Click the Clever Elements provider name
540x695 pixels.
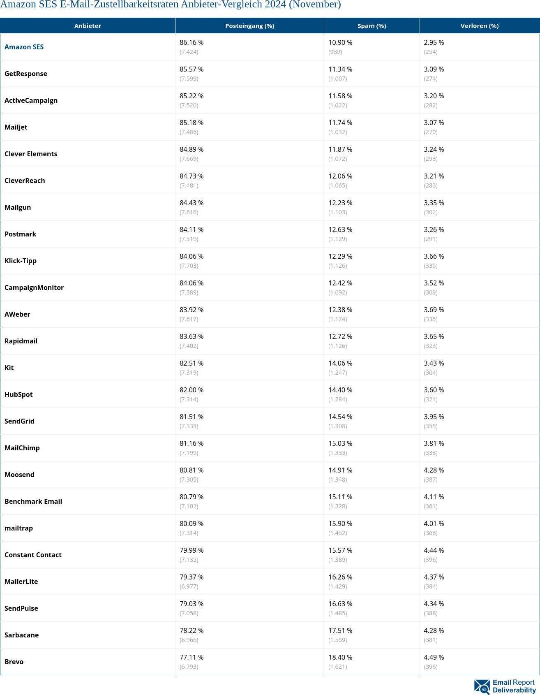click(x=31, y=154)
